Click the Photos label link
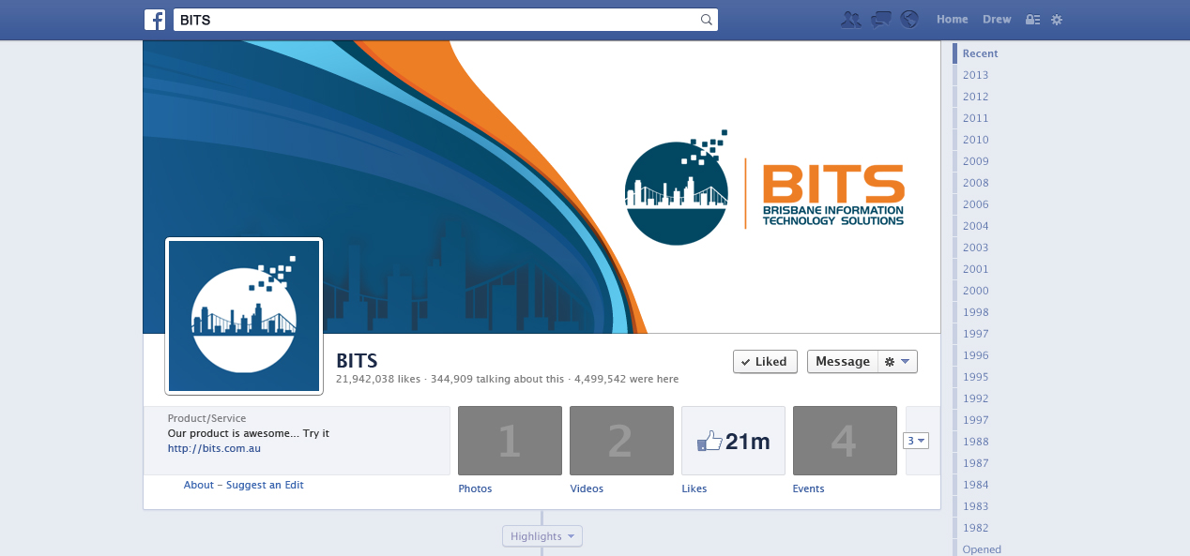Viewport: 1190px width, 556px height. click(475, 488)
